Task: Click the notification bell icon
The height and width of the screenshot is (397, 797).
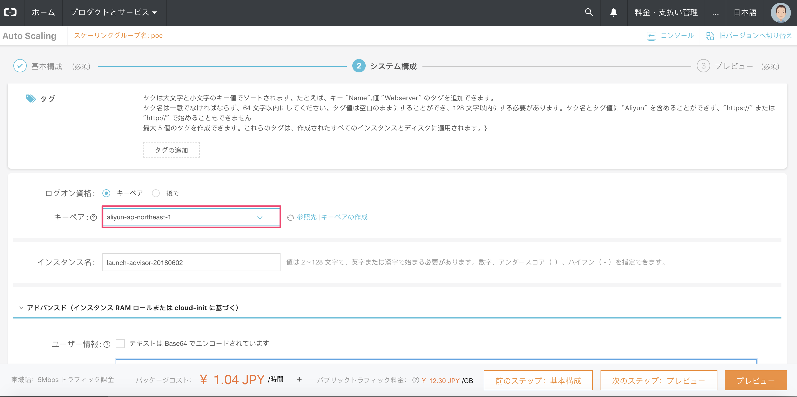Action: pyautogui.click(x=613, y=12)
